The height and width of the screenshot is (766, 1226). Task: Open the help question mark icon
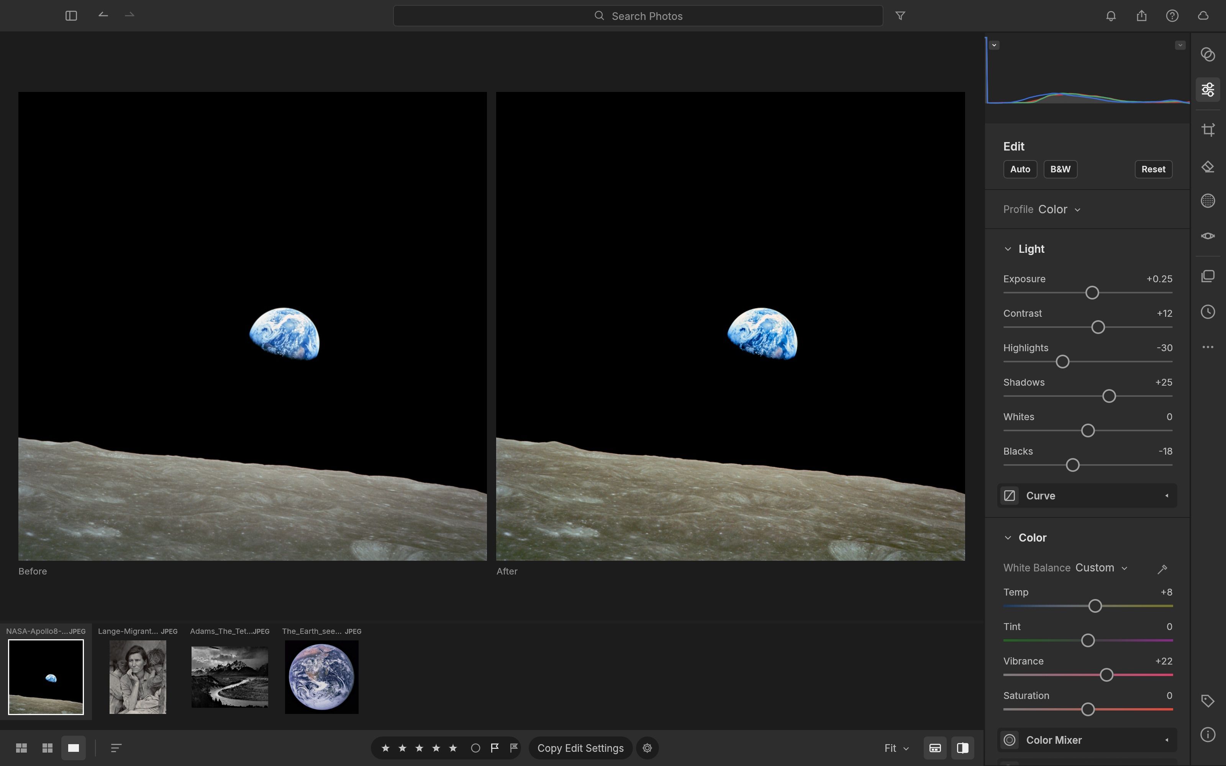point(1172,16)
